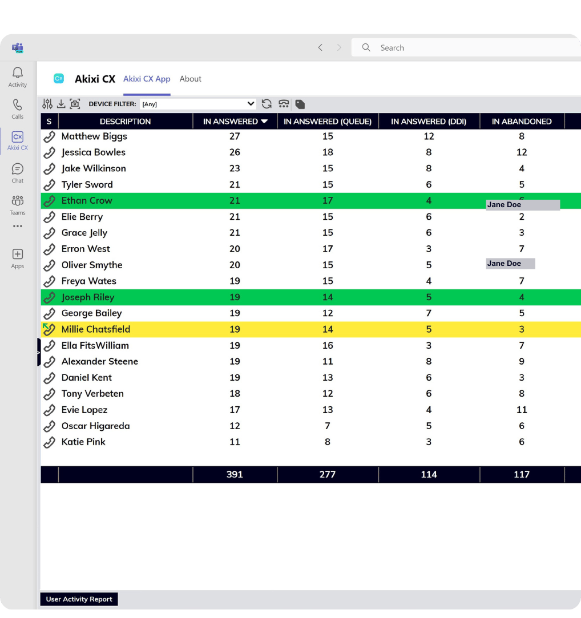Take a snapshot with the camera icon
The height and width of the screenshot is (618, 581).
pos(75,104)
